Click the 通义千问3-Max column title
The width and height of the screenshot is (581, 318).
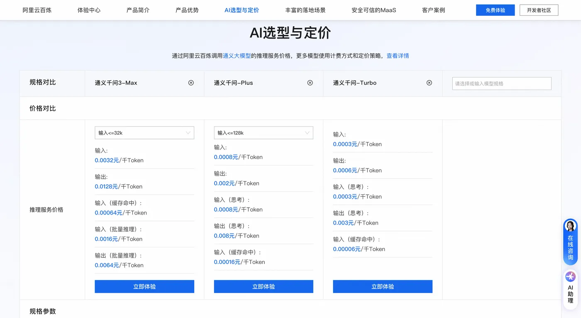[116, 83]
